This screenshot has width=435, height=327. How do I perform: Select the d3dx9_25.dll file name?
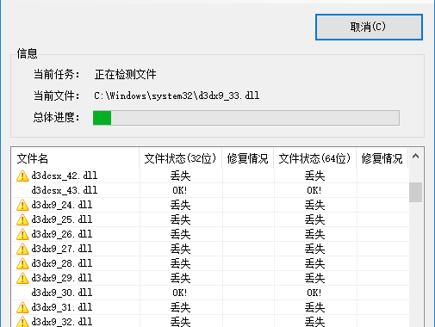62,219
